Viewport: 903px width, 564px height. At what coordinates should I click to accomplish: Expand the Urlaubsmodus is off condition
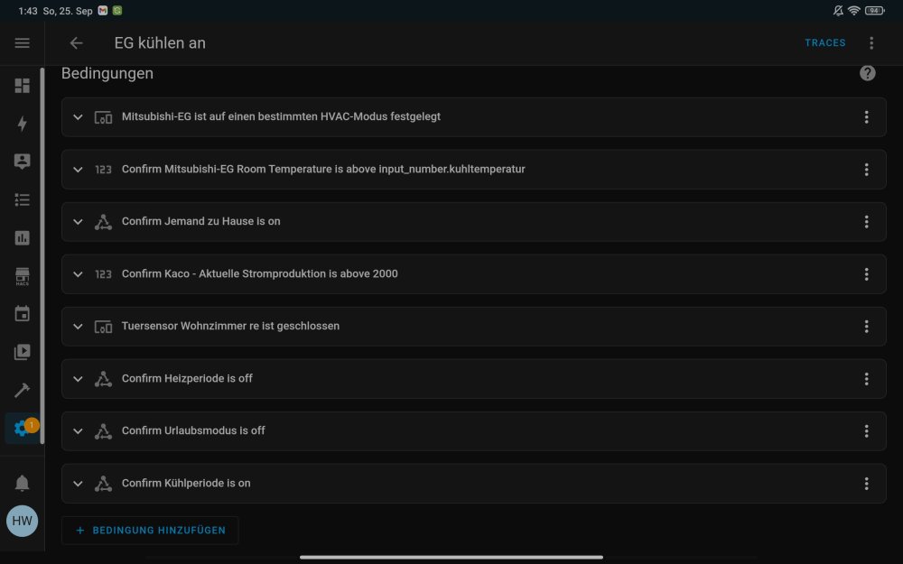point(78,431)
